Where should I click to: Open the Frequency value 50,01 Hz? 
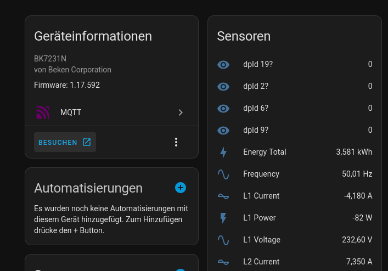(x=357, y=174)
